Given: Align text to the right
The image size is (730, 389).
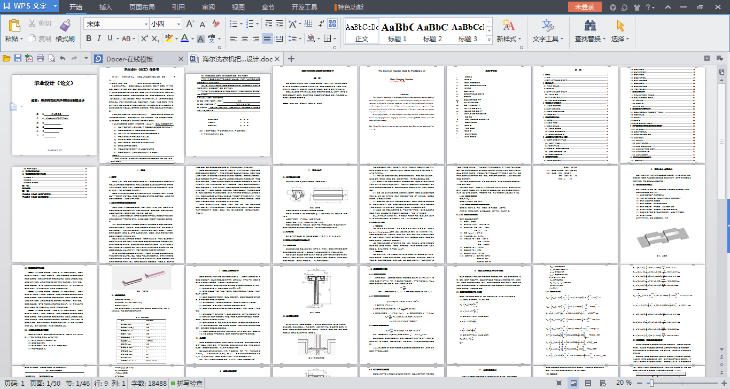Looking at the screenshot, I should 255,38.
